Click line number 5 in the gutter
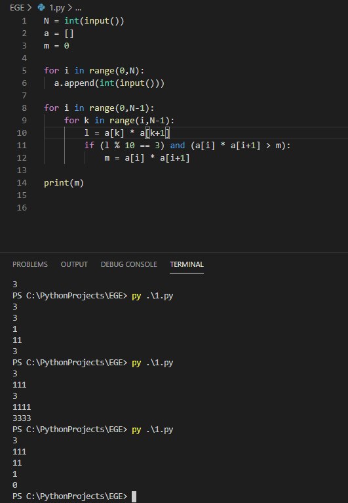 click(24, 71)
